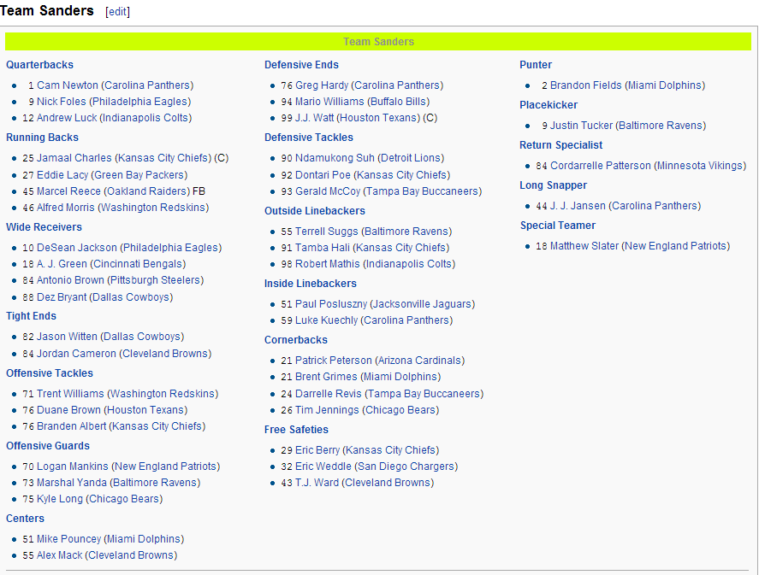The image size is (759, 575).
Task: Select the Dontari Poe link
Action: click(323, 175)
